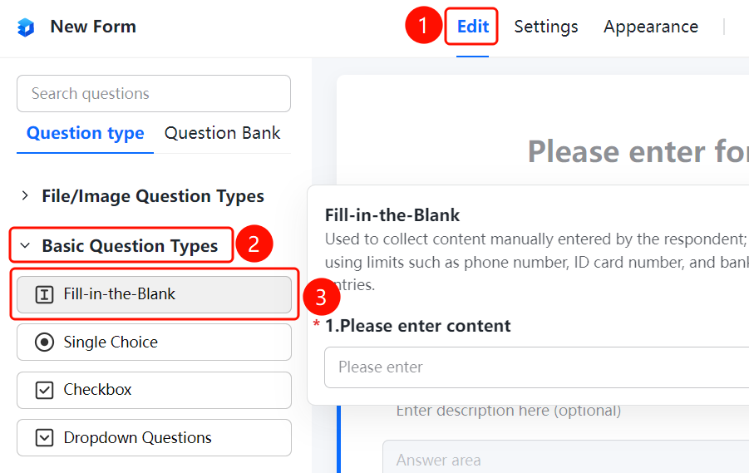Click the 'Enter description here (optional)' text
The width and height of the screenshot is (749, 473).
(508, 411)
